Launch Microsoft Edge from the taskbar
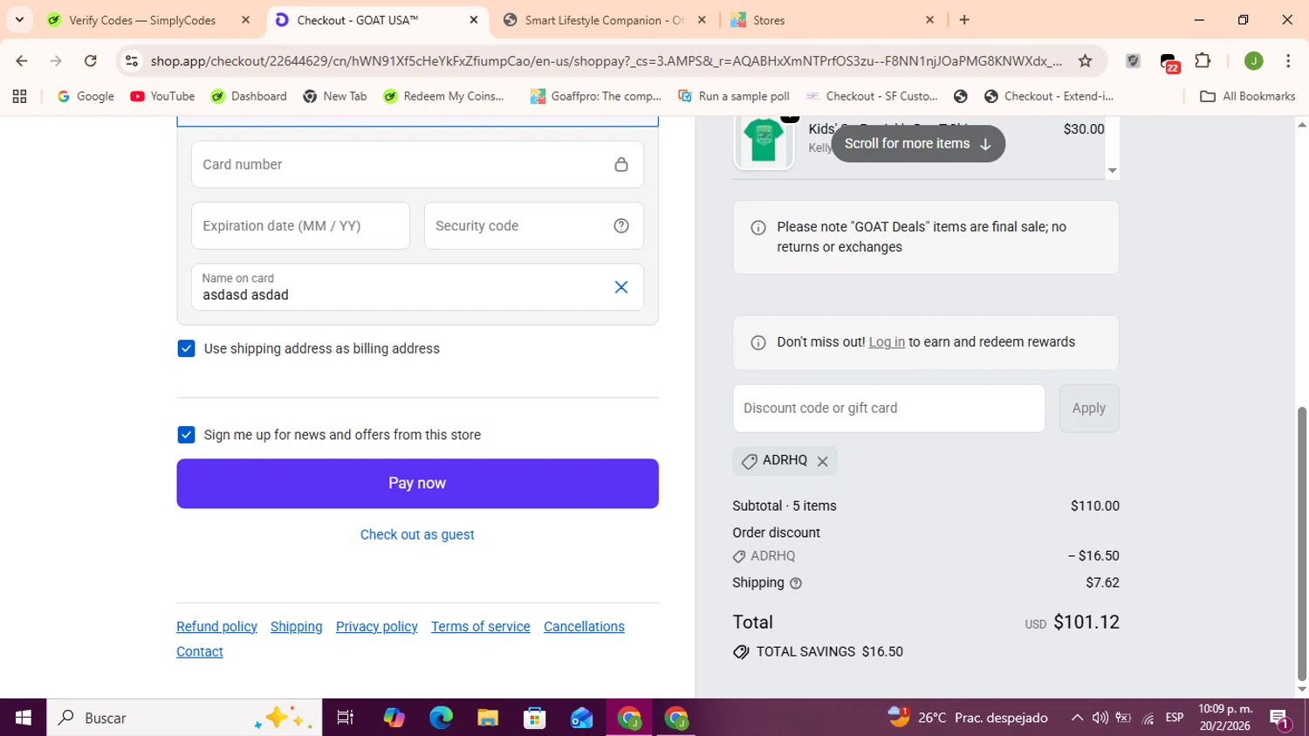Image resolution: width=1309 pixels, height=736 pixels. pos(441,718)
